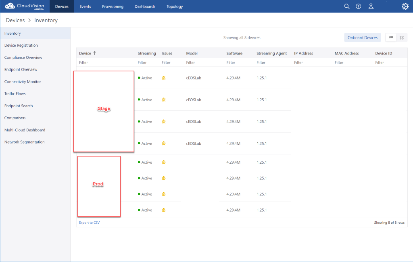
Task: Open the help menu
Action: coord(358,6)
